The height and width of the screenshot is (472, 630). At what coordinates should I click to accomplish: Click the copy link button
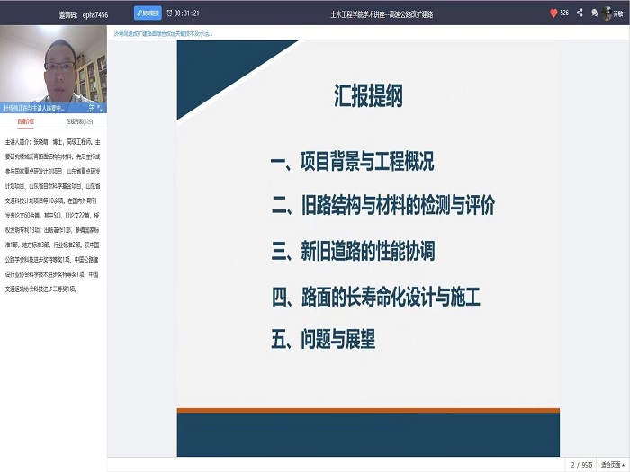tap(148, 13)
